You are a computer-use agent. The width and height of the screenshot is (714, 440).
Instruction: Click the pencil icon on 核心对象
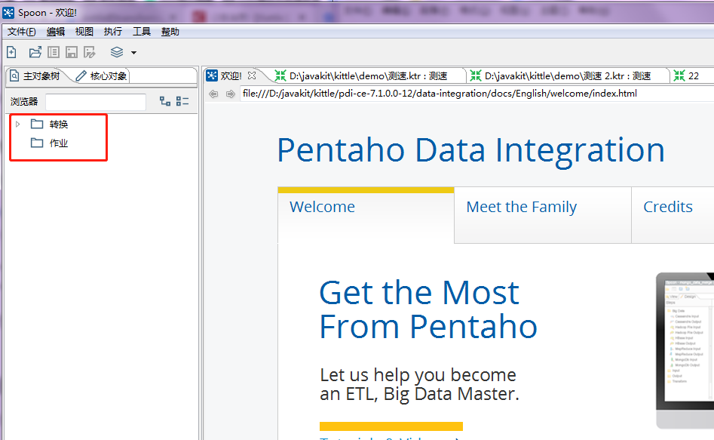pos(81,75)
